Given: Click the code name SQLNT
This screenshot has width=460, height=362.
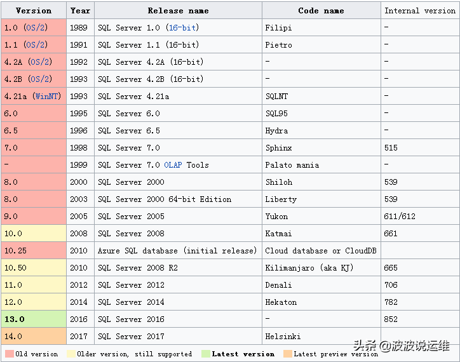Looking at the screenshot, I should (276, 97).
